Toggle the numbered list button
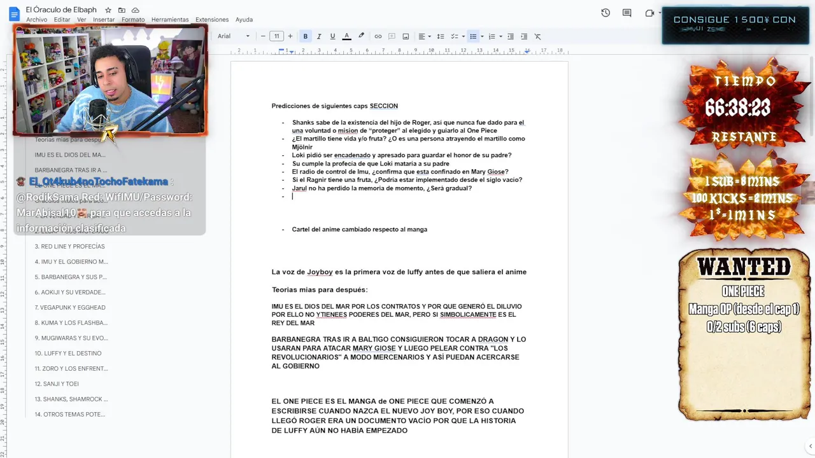The height and width of the screenshot is (458, 815). tap(492, 36)
